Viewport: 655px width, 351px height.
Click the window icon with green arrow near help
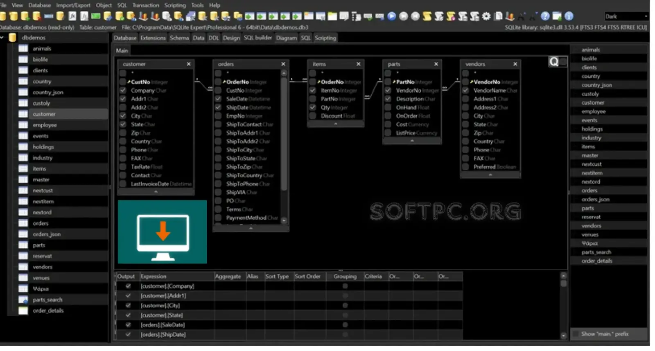coord(557,16)
